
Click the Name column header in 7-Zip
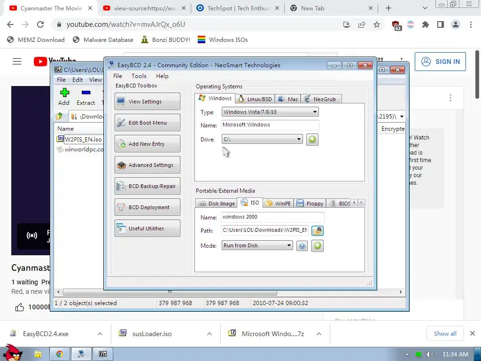point(65,129)
